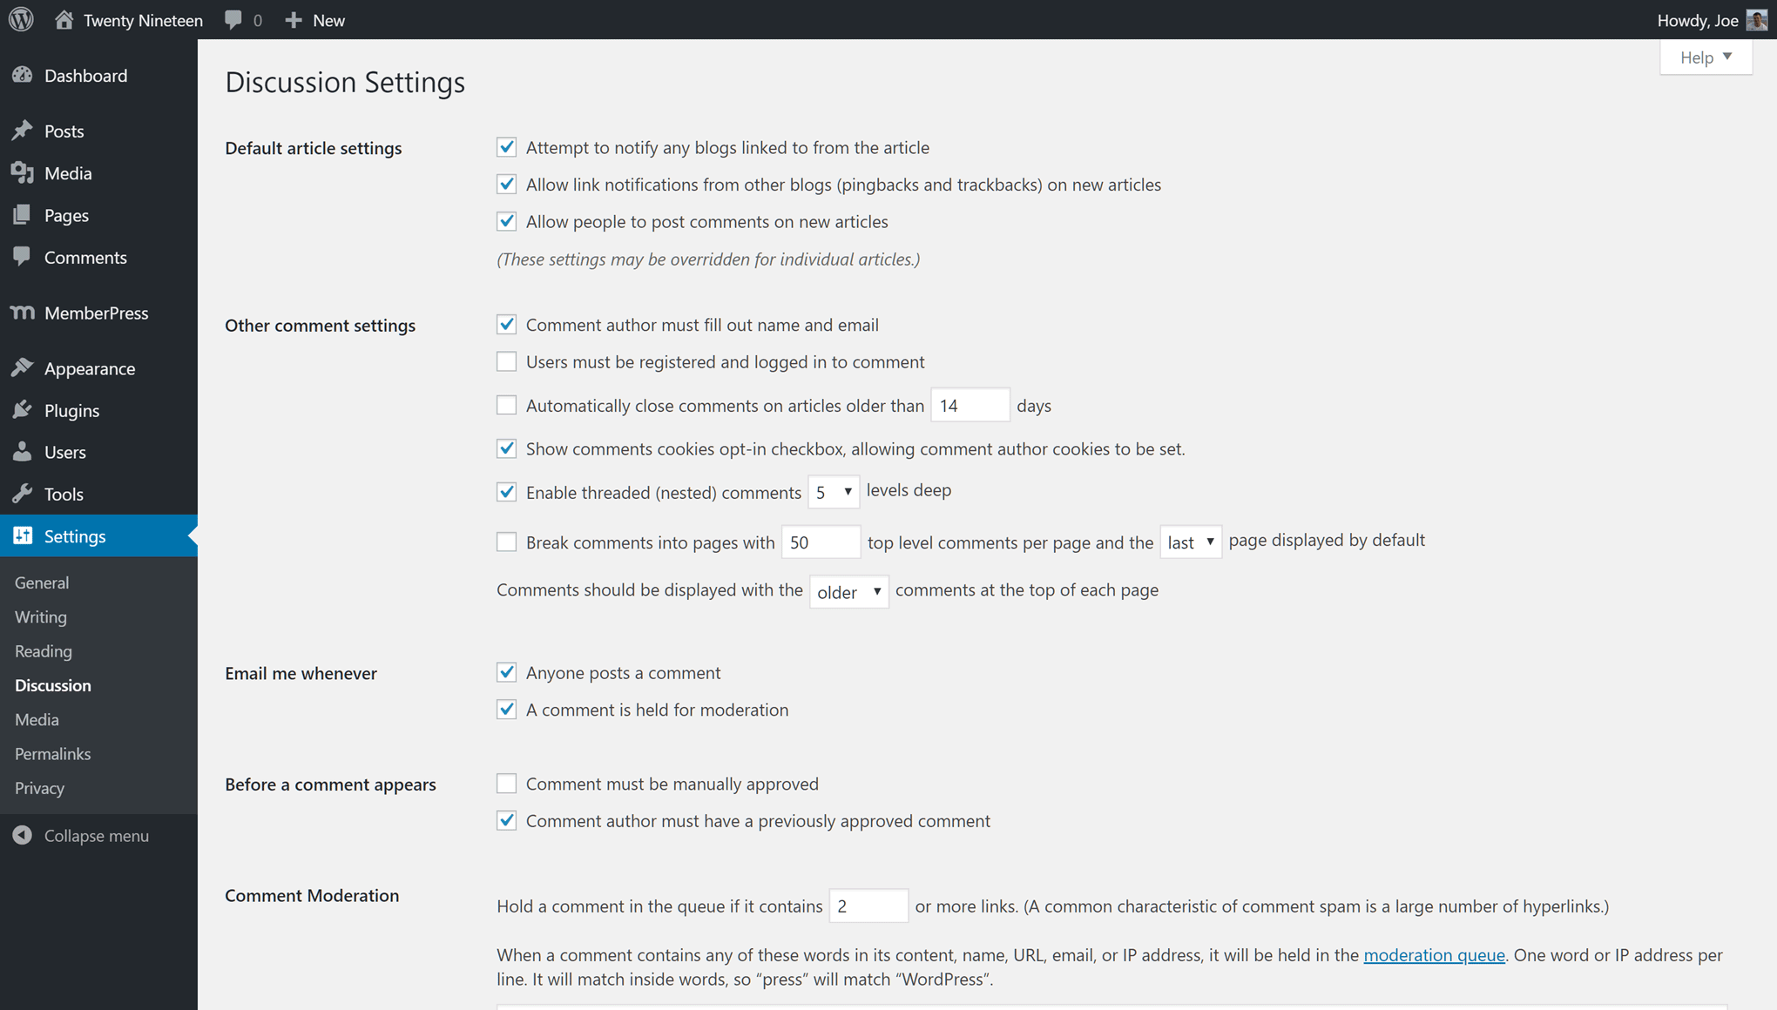
Task: Edit the comment queue link threshold input field
Action: (x=869, y=906)
